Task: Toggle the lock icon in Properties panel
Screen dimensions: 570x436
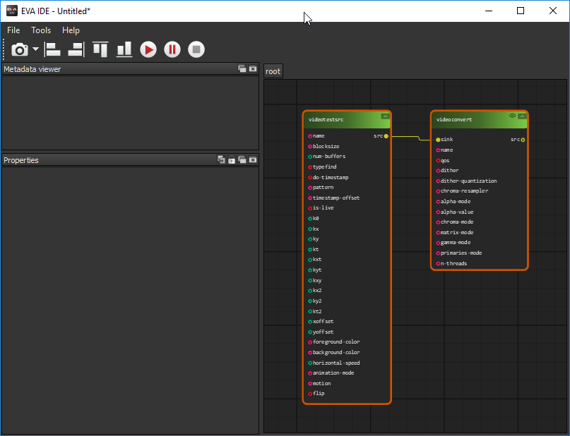Action: tap(232, 160)
